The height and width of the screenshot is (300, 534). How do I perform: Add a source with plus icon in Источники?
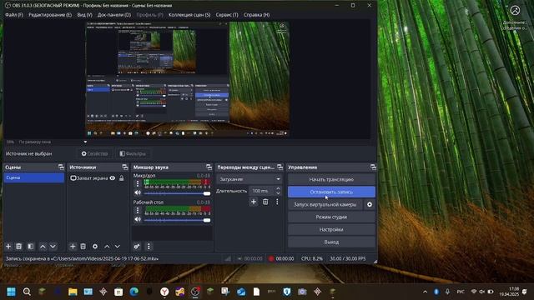(73, 247)
